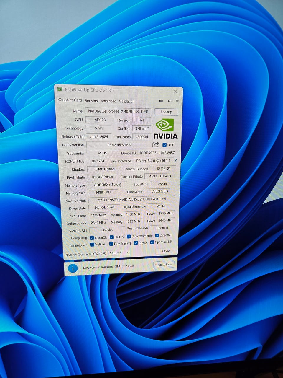Image resolution: width=283 pixels, height=378 pixels.
Task: Switch to the Sensors tab
Action: point(91,101)
